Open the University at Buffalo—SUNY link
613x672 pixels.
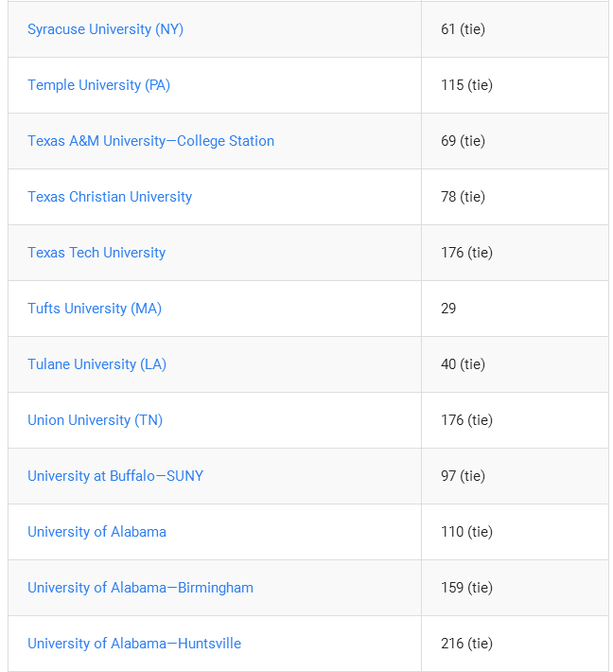click(115, 476)
